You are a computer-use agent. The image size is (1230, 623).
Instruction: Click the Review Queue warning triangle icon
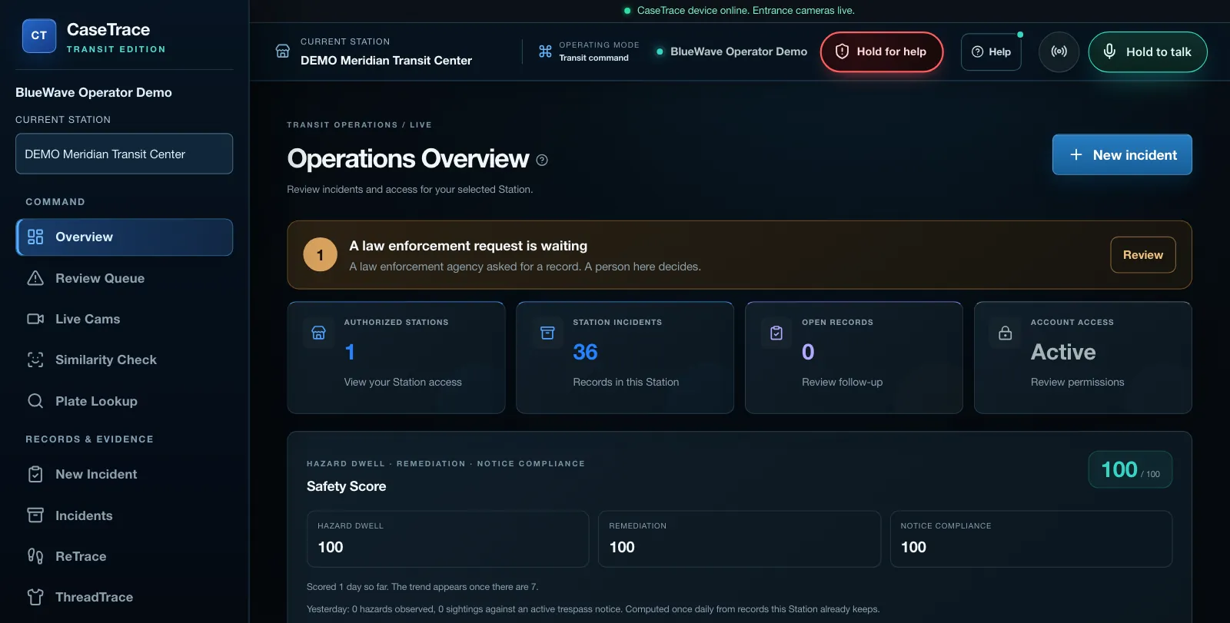(x=35, y=278)
